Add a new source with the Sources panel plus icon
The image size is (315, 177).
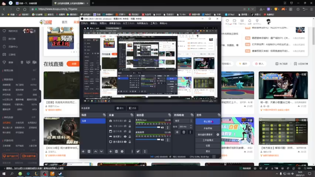[111, 151]
